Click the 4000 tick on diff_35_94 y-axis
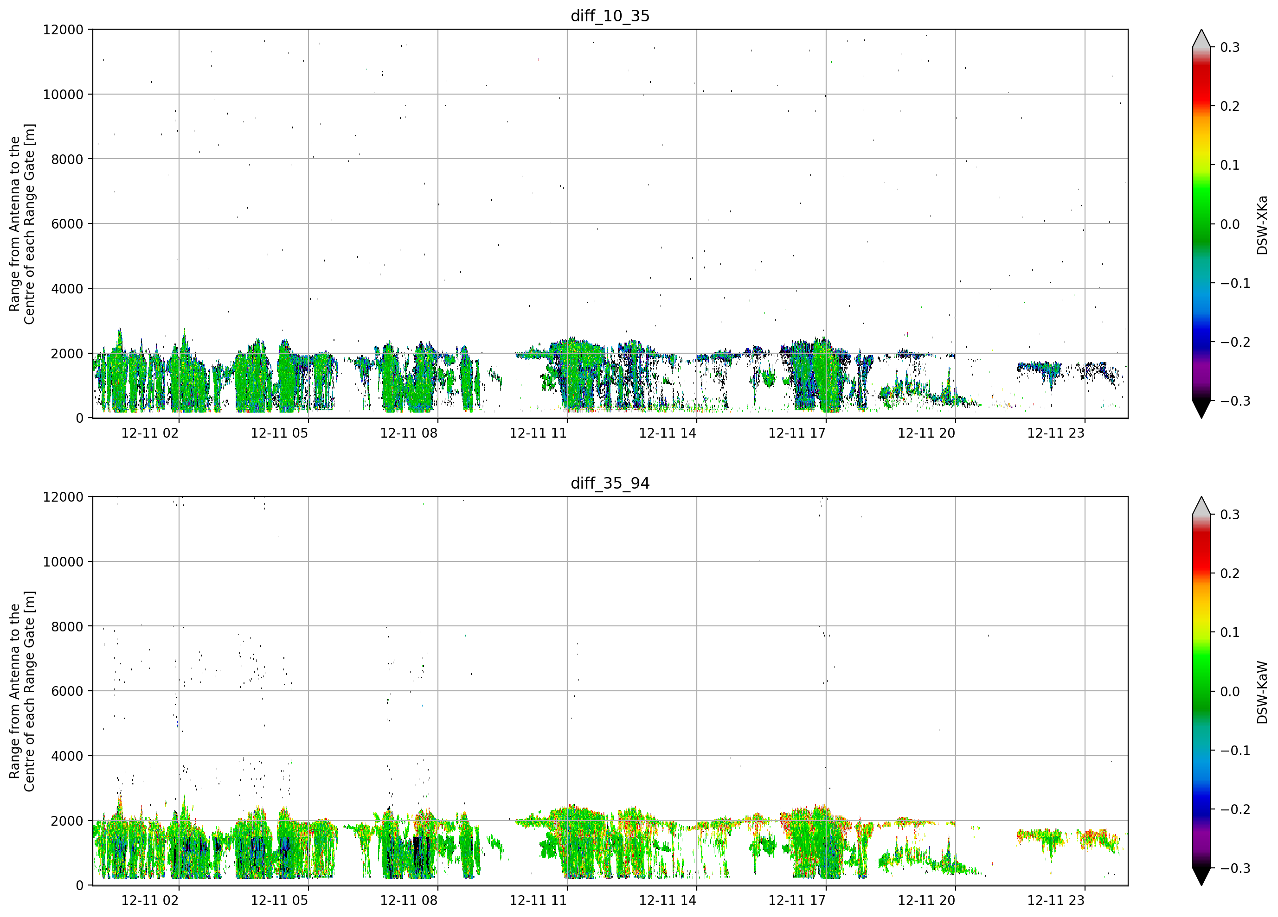 (67, 757)
